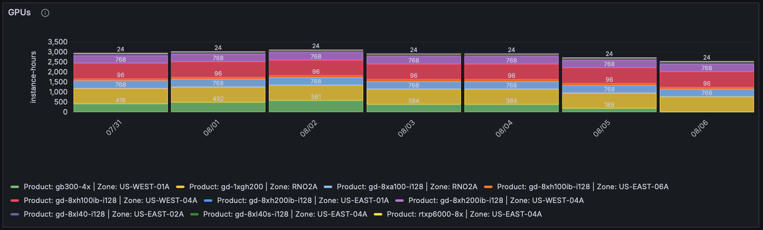Click the 08/03 x-axis date label
Viewport: 763px width, 230px height.
[407, 128]
